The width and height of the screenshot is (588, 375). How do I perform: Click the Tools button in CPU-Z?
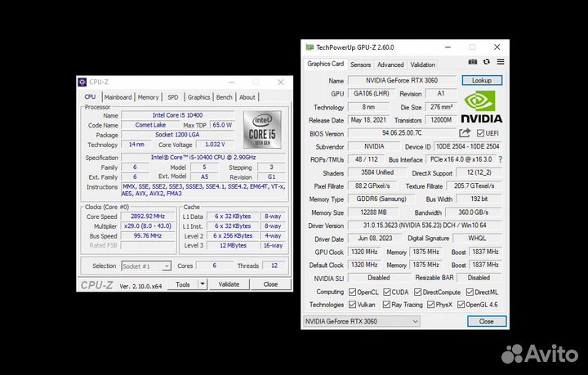pos(183,284)
